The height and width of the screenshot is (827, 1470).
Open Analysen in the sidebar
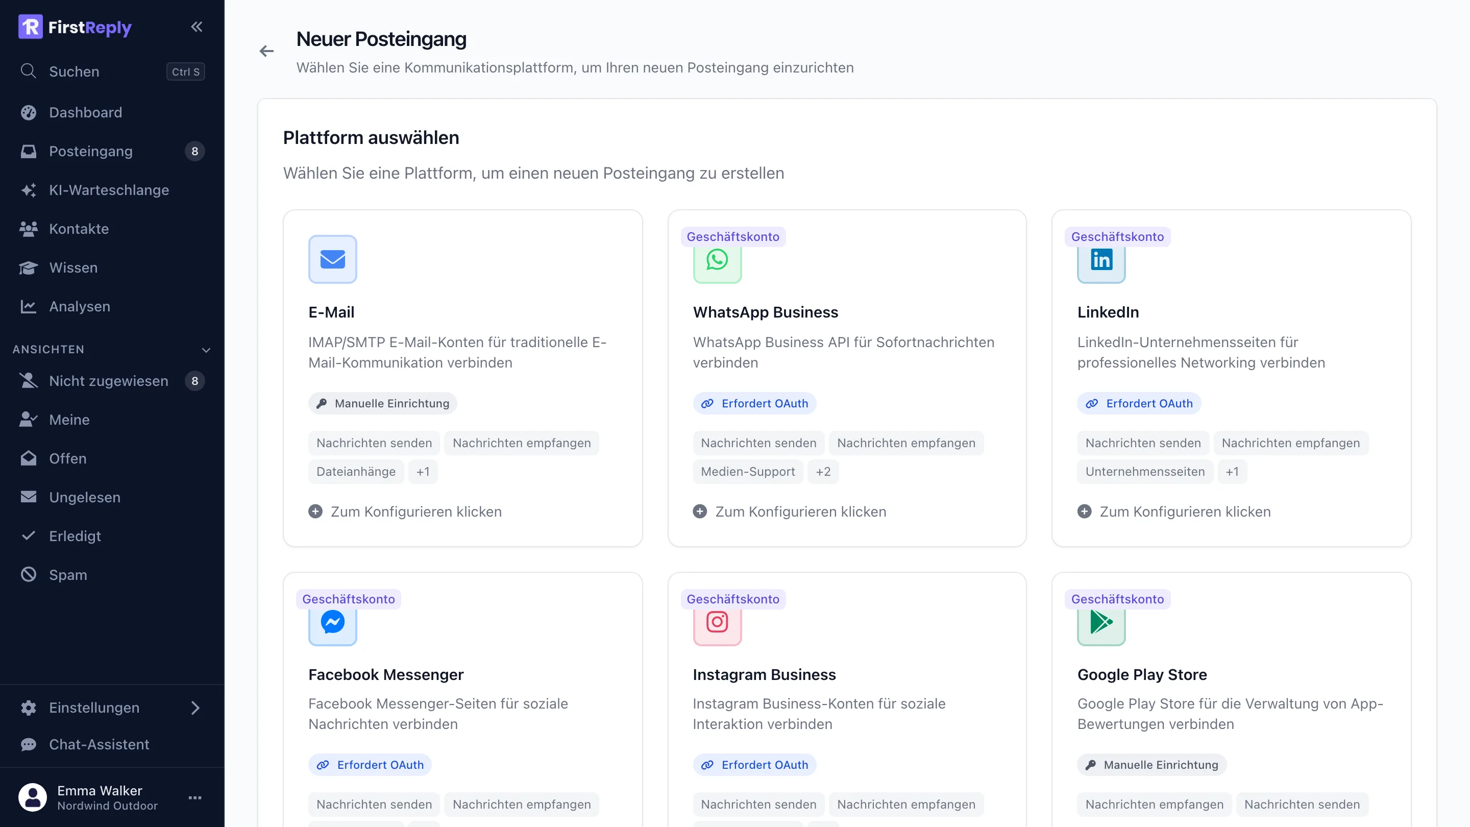(x=112, y=306)
